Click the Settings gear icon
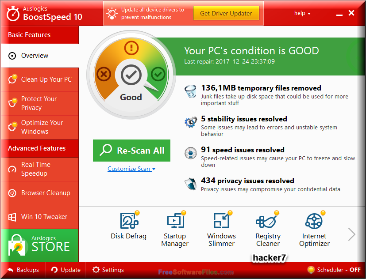The width and height of the screenshot is (366, 279). tap(96, 270)
